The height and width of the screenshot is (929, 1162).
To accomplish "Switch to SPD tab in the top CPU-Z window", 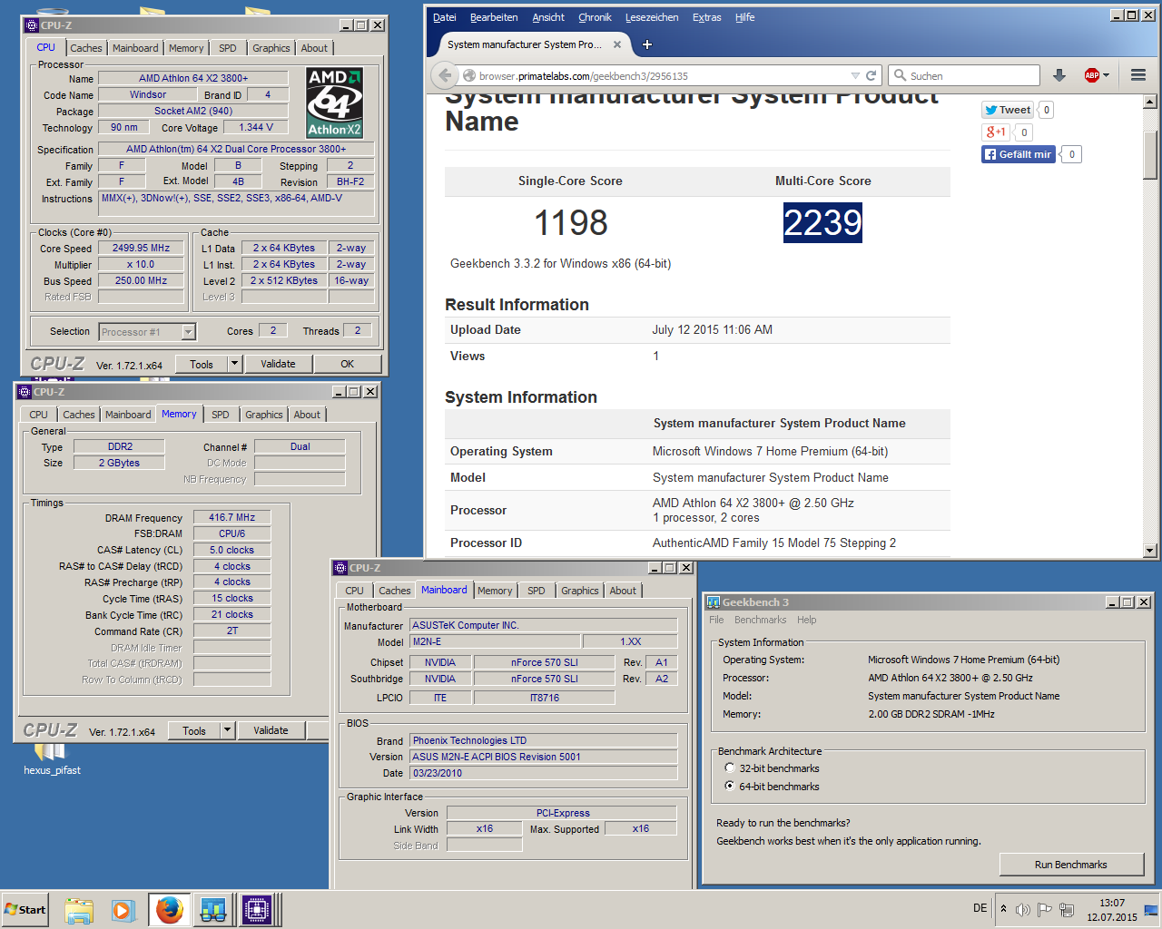I will pyautogui.click(x=228, y=48).
